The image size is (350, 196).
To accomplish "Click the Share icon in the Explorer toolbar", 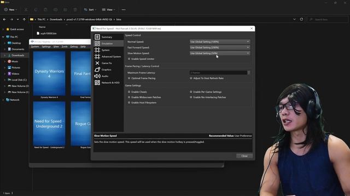I will coord(65,10).
